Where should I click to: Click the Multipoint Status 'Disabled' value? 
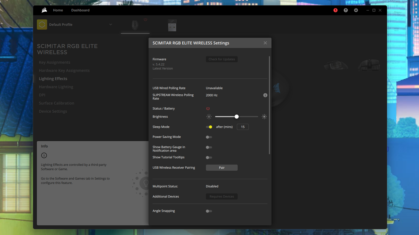(x=212, y=186)
